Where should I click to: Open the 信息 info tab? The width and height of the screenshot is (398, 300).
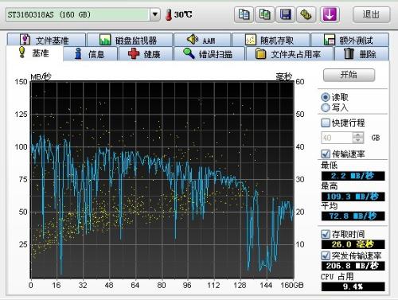point(91,54)
